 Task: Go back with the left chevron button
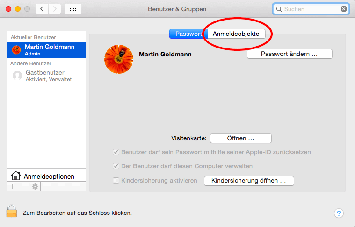(42, 9)
